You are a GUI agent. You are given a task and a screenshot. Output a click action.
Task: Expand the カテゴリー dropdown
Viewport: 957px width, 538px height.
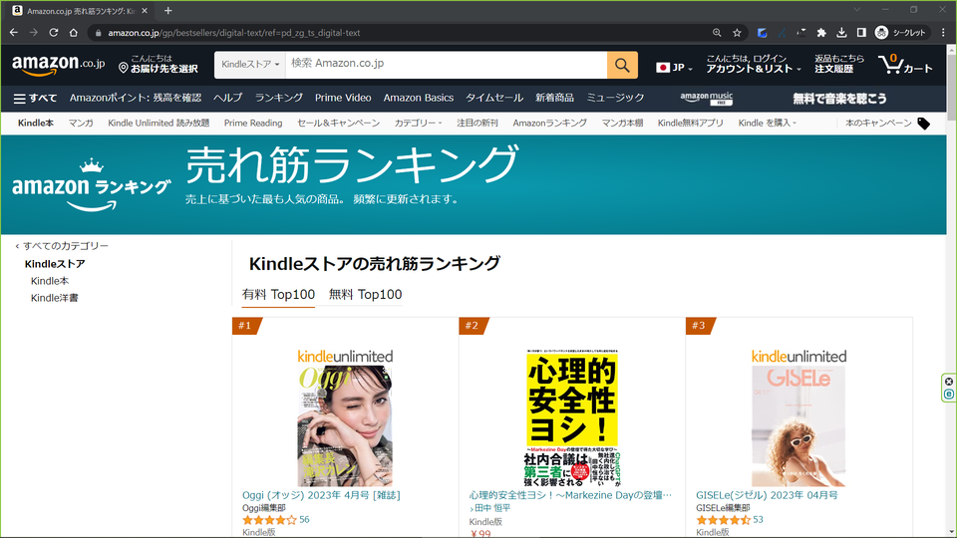pyautogui.click(x=418, y=124)
